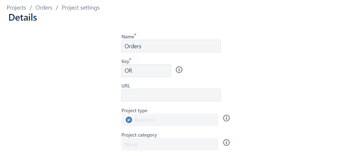Viewport: 344px width, 156px height.
Task: Click the info icon beside Key field
Action: 179,70
